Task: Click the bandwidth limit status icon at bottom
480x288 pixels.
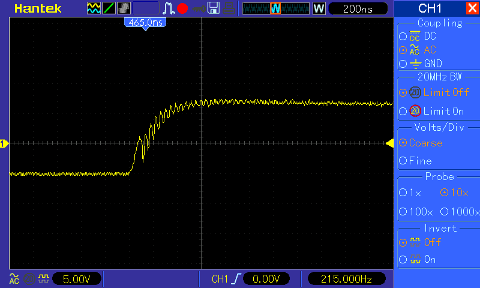Action: coord(29,279)
